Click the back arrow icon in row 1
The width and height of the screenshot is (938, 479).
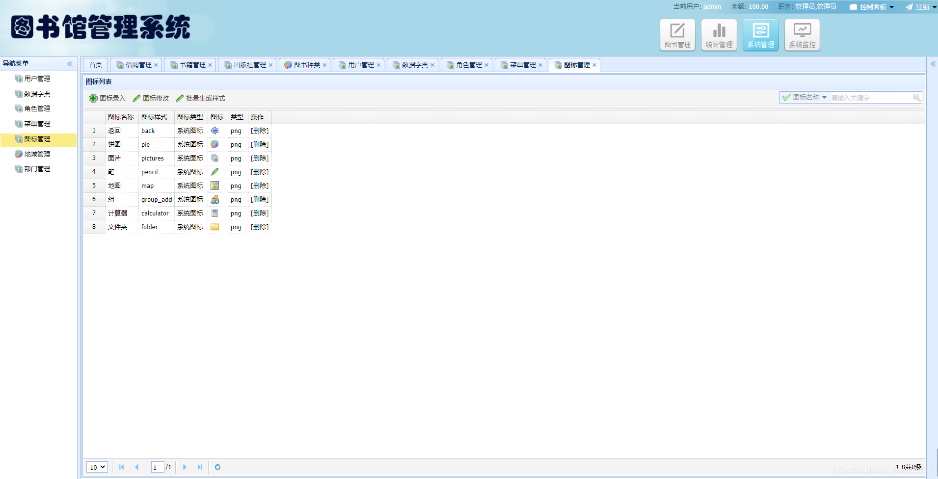(214, 131)
